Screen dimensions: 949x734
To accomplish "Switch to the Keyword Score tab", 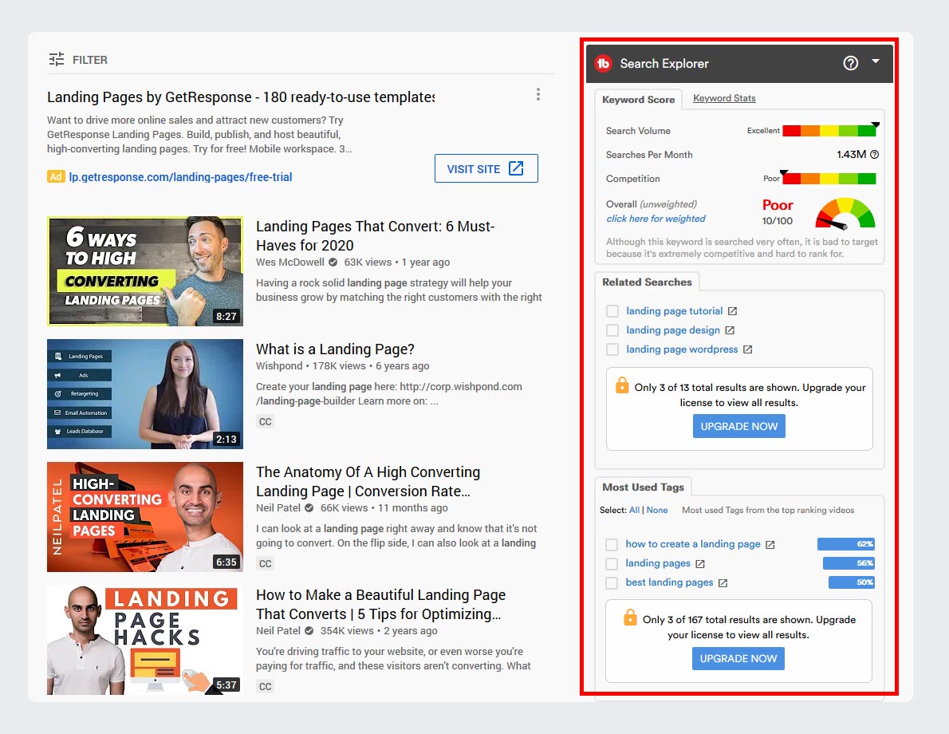I will [639, 99].
